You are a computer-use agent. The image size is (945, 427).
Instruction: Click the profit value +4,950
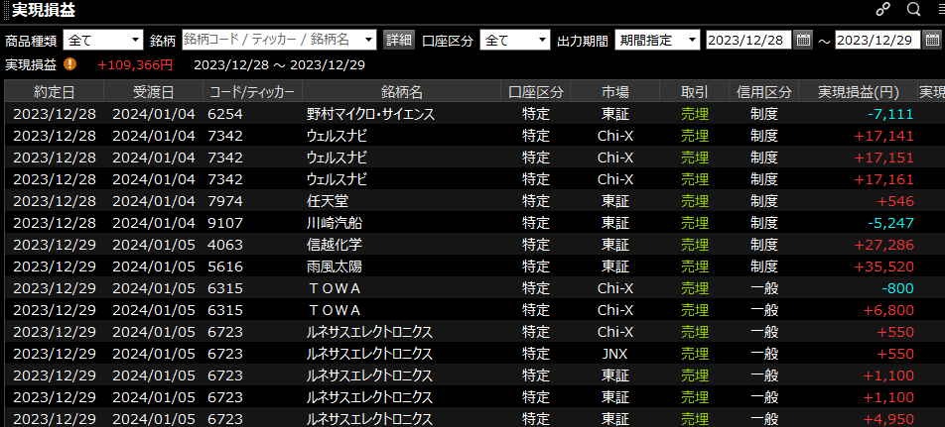click(x=888, y=419)
